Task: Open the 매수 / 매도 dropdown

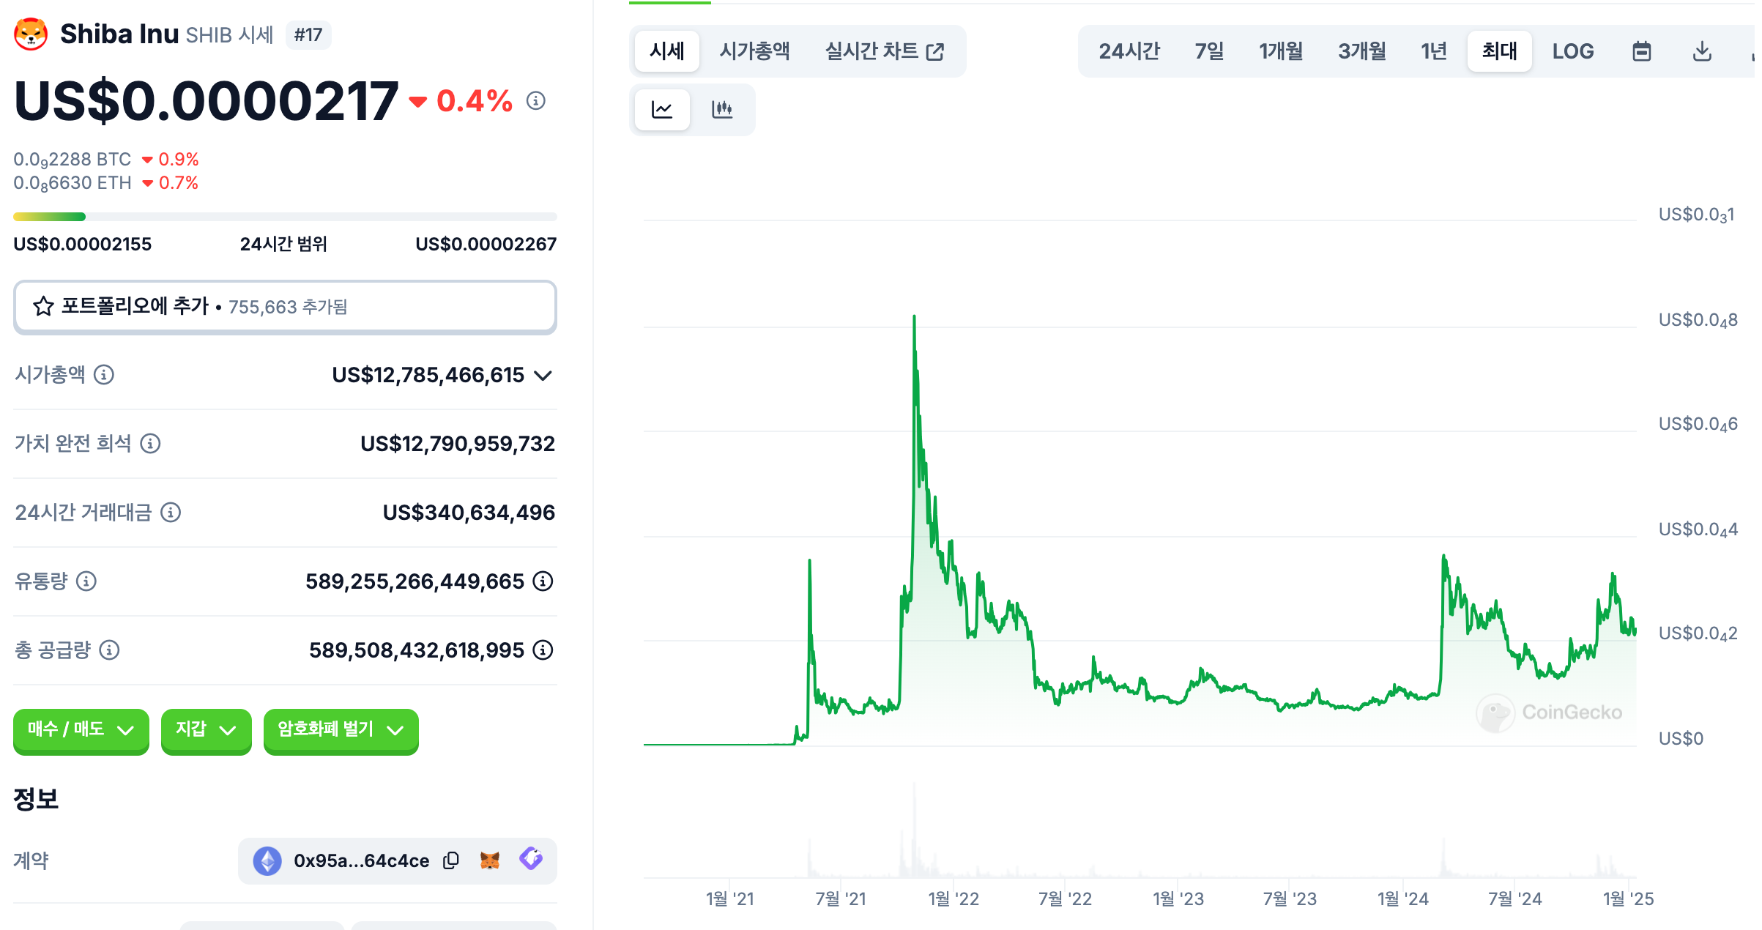Action: tap(81, 730)
